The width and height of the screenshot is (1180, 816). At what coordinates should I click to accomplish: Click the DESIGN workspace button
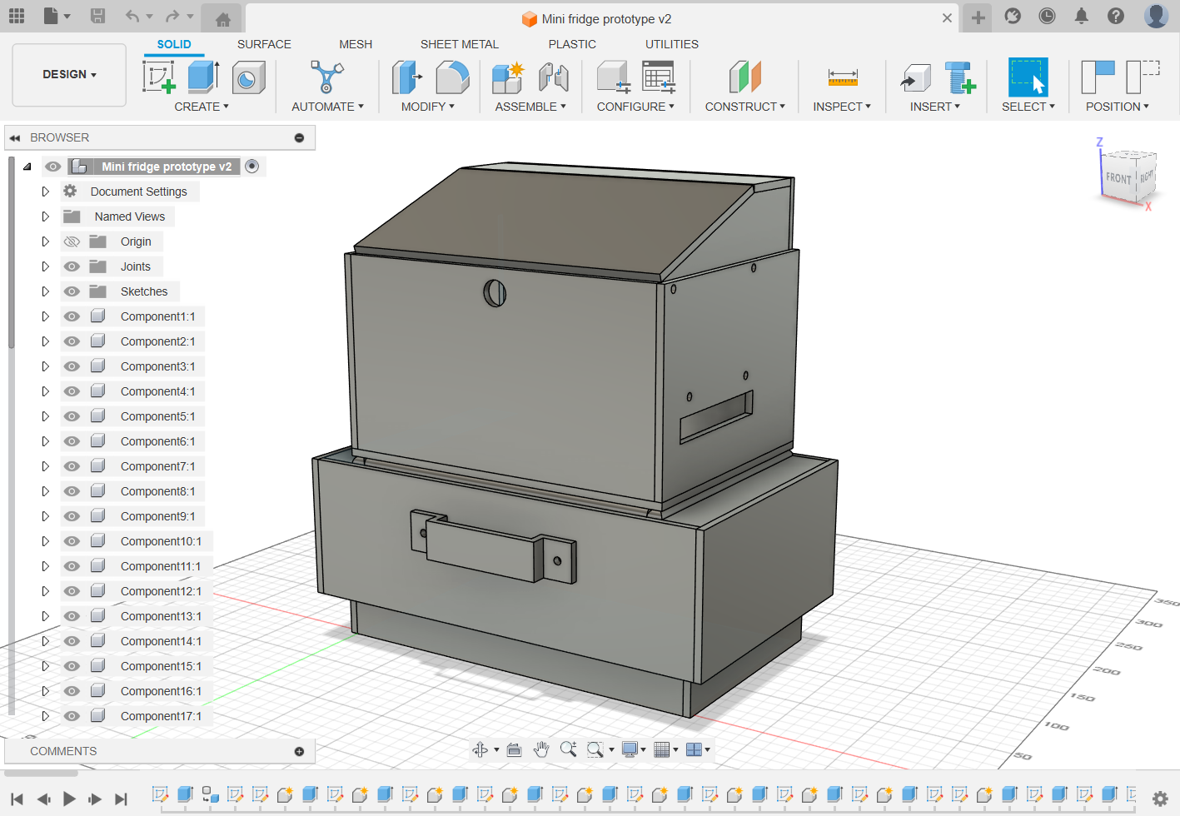point(68,74)
